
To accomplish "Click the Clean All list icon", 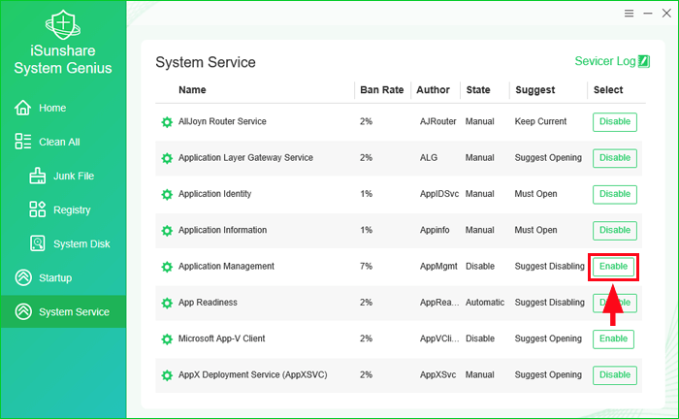I will (x=23, y=142).
